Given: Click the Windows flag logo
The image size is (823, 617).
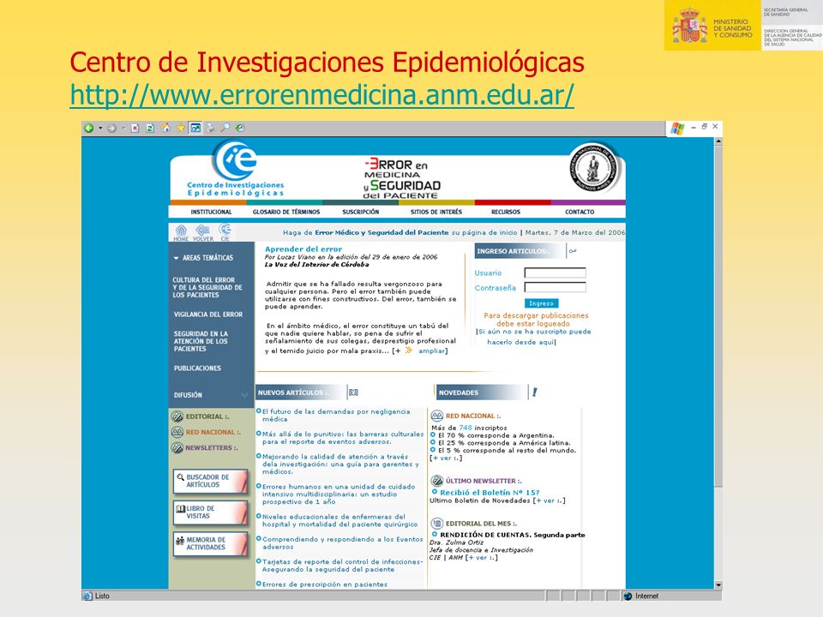Looking at the screenshot, I should pos(677,129).
